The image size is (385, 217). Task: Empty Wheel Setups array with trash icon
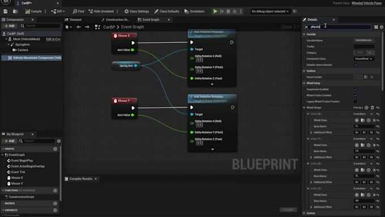[372, 108]
